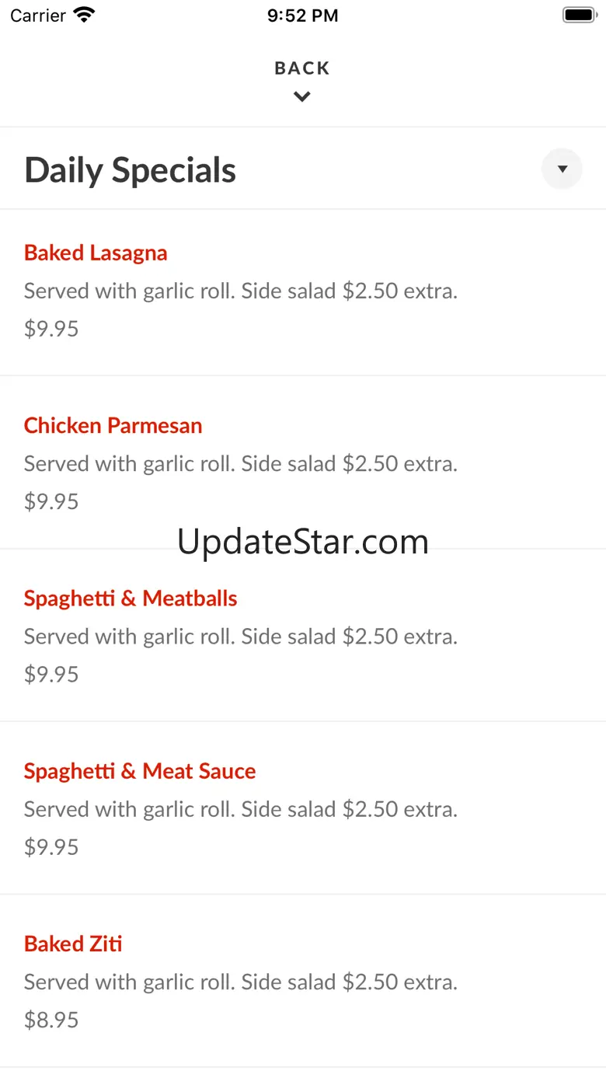Tap Baked Lasagna garlic roll description
Image resolution: width=606 pixels, height=1078 pixels.
pos(241,291)
